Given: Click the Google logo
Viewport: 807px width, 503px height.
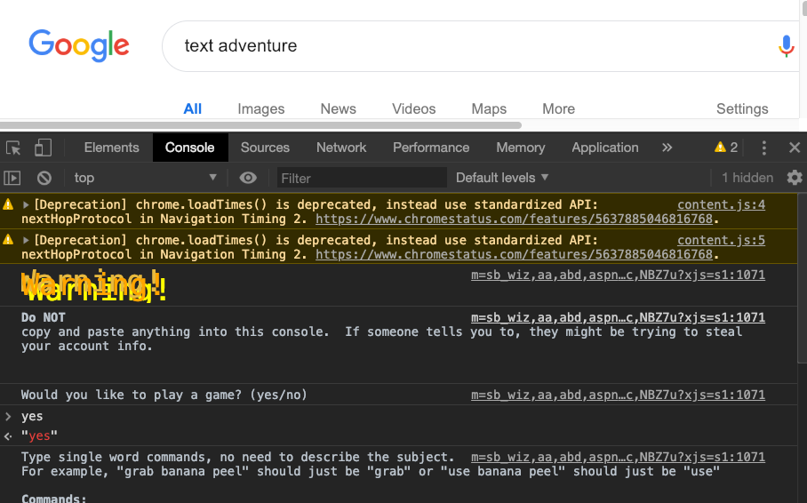Looking at the screenshot, I should (79, 44).
